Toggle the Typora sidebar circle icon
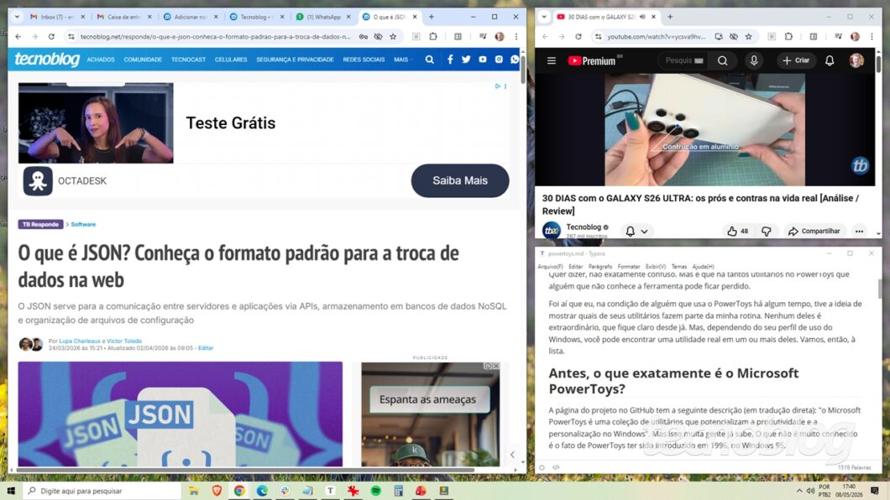The height and width of the screenshot is (500, 890). click(x=542, y=467)
